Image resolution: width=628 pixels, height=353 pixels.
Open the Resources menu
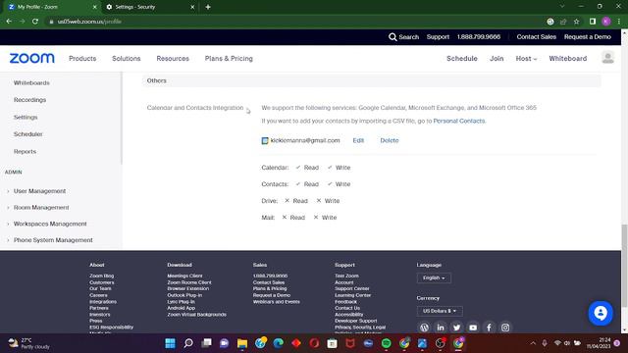(x=173, y=59)
